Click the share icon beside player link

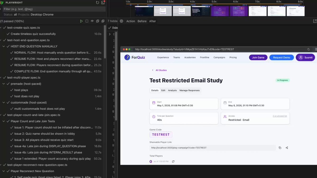click(287, 148)
